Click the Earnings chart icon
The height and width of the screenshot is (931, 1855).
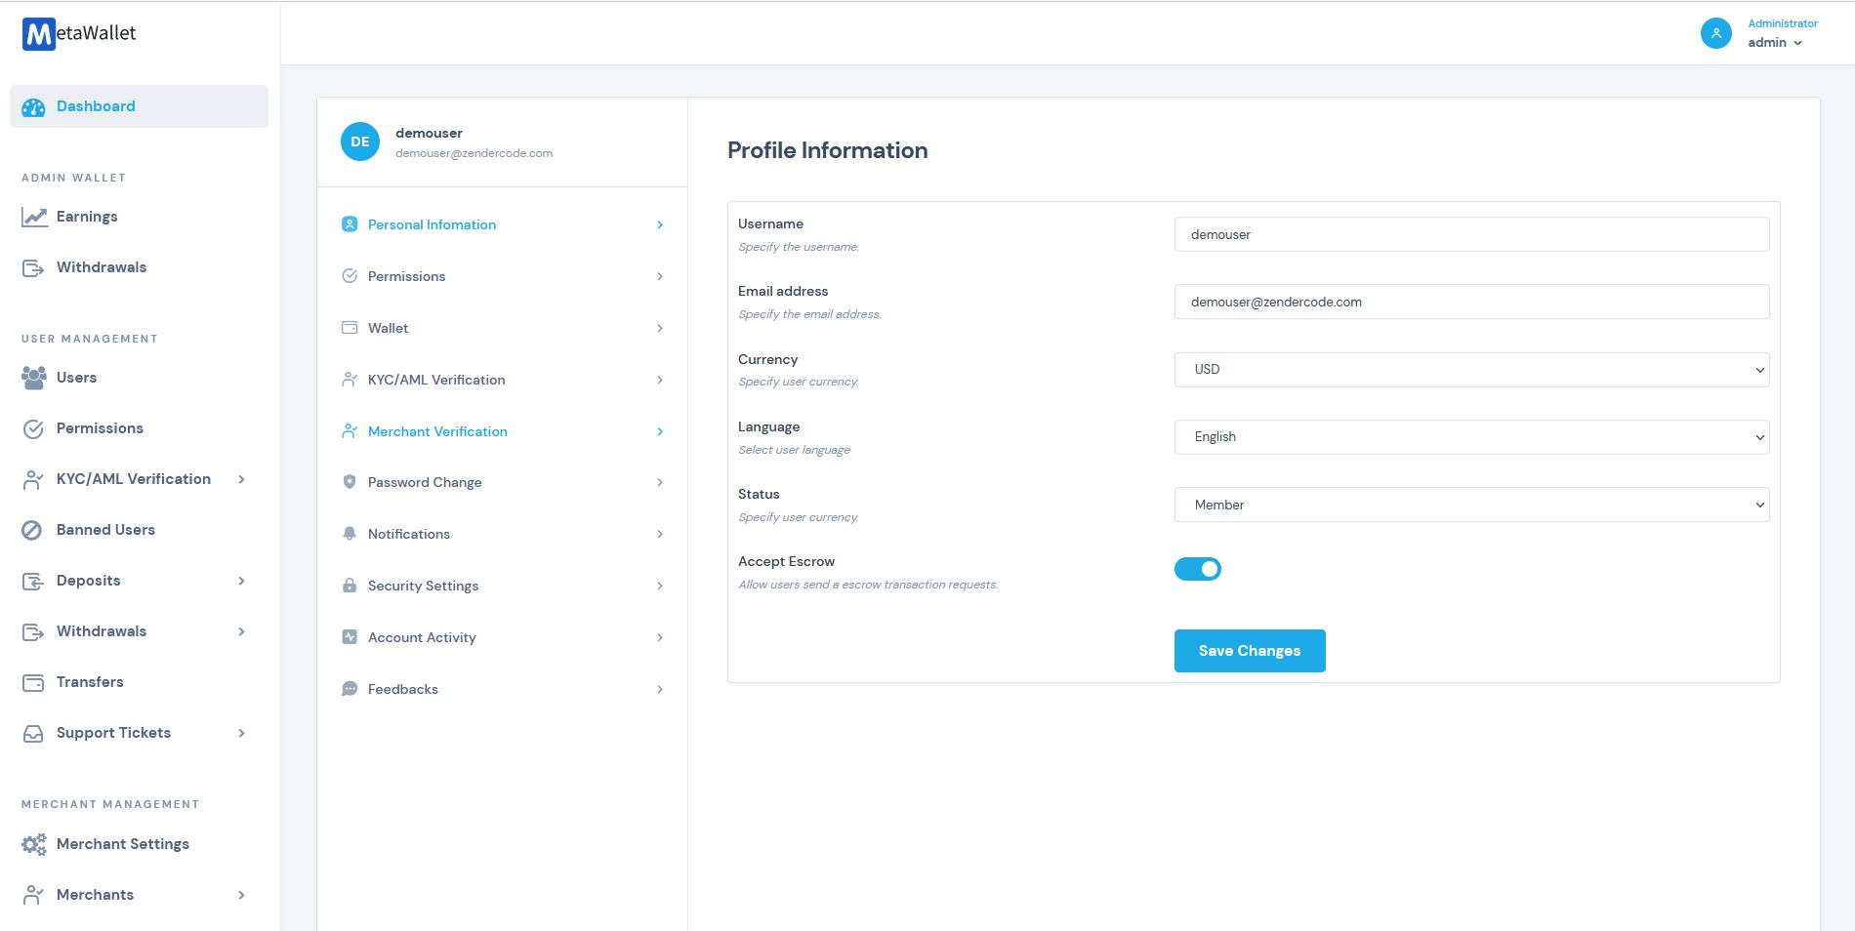point(34,217)
